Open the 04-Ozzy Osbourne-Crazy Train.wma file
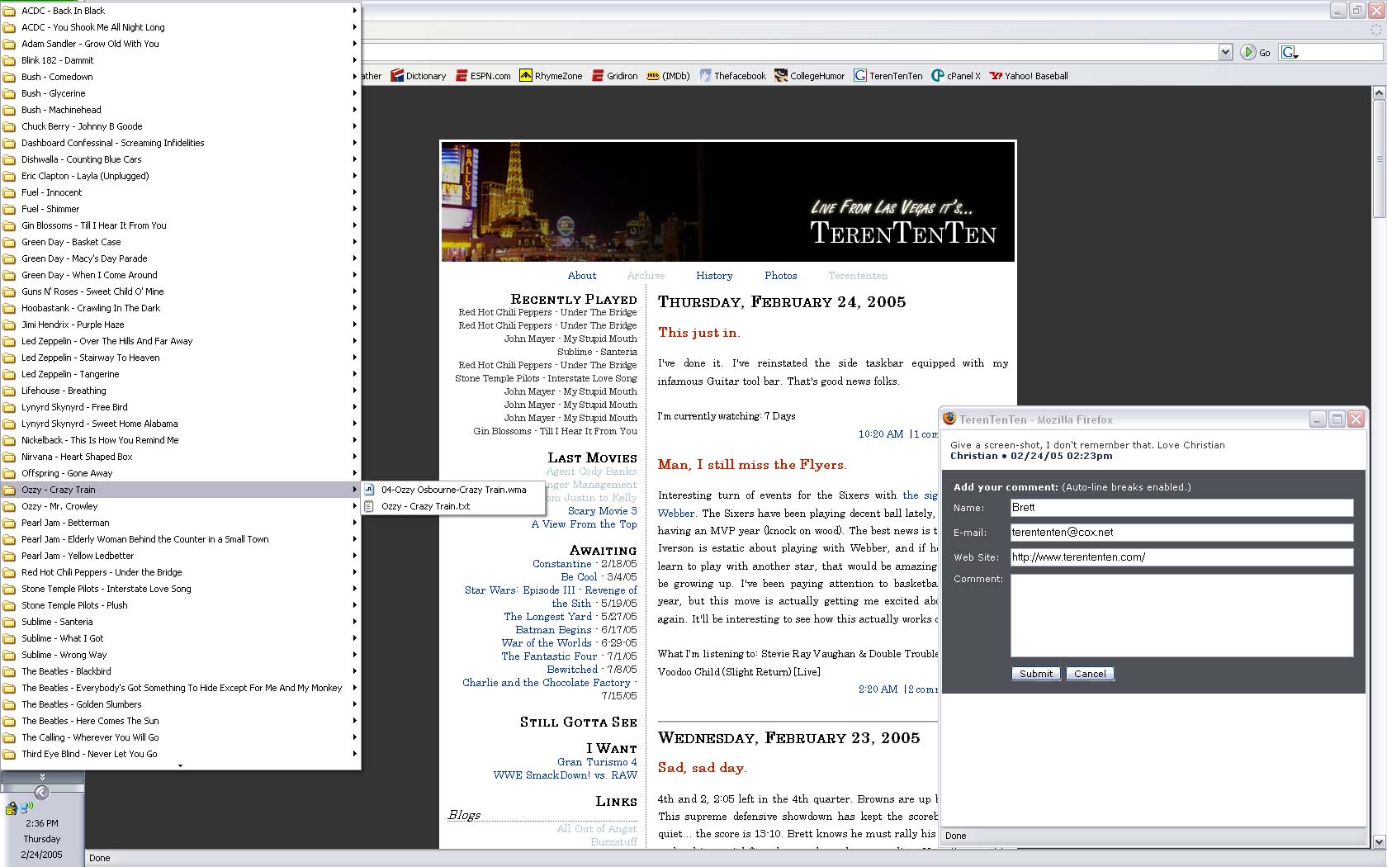Viewport: 1387px width, 867px height. coord(453,490)
